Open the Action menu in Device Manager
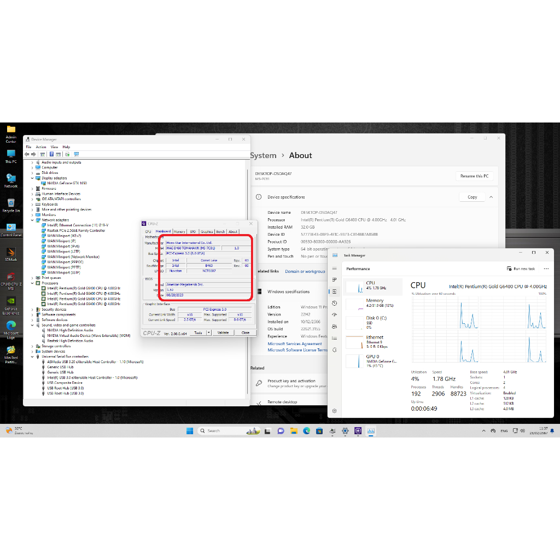 pos(41,147)
